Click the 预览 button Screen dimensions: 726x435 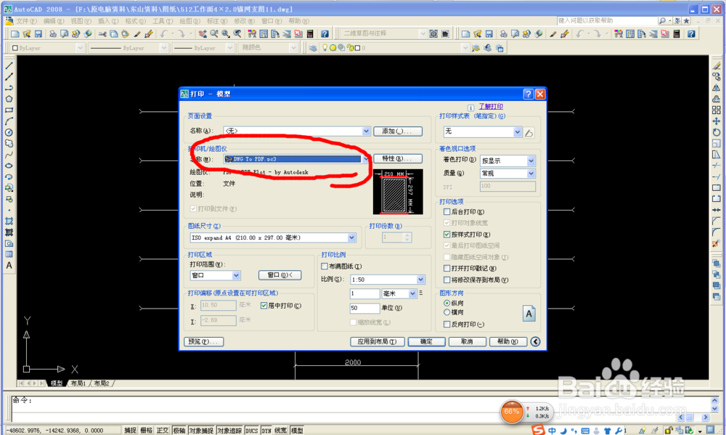[x=203, y=341]
